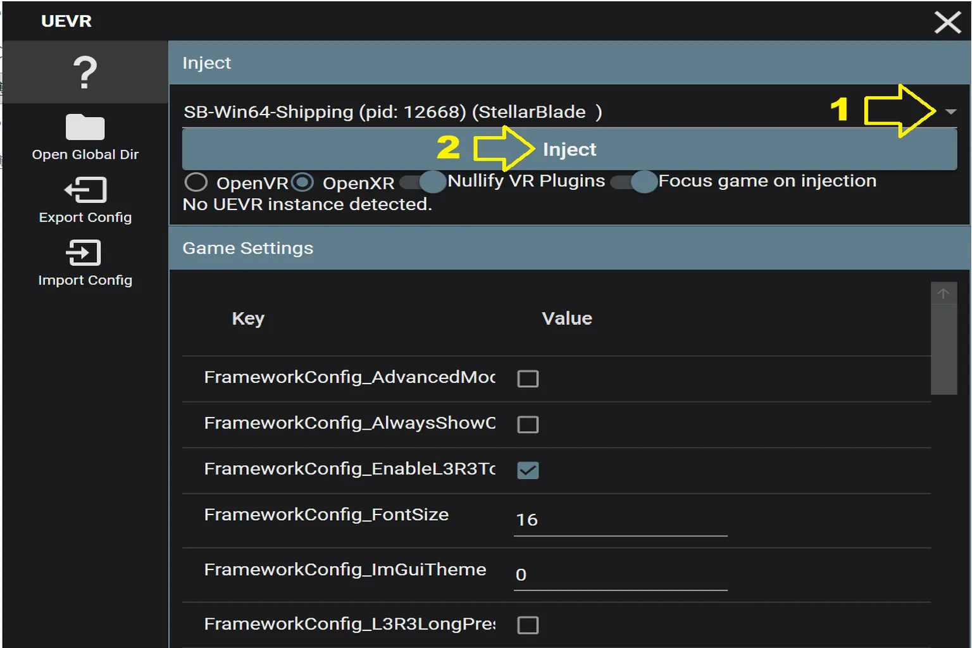Click the Import Config label
Image resolution: width=972 pixels, height=648 pixels.
(x=85, y=280)
